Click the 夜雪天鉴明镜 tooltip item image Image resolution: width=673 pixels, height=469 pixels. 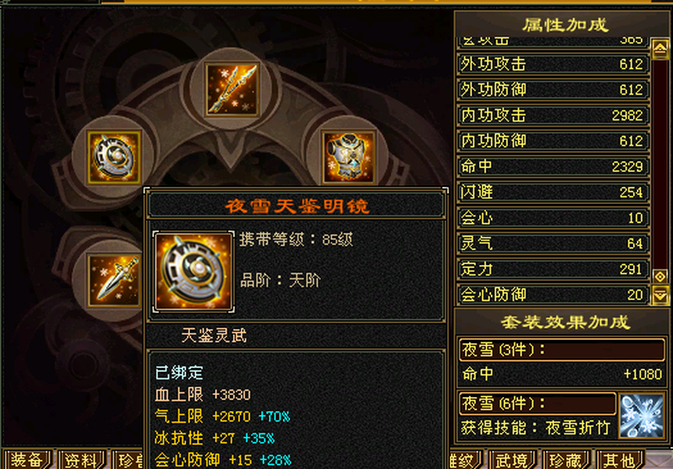(x=194, y=271)
